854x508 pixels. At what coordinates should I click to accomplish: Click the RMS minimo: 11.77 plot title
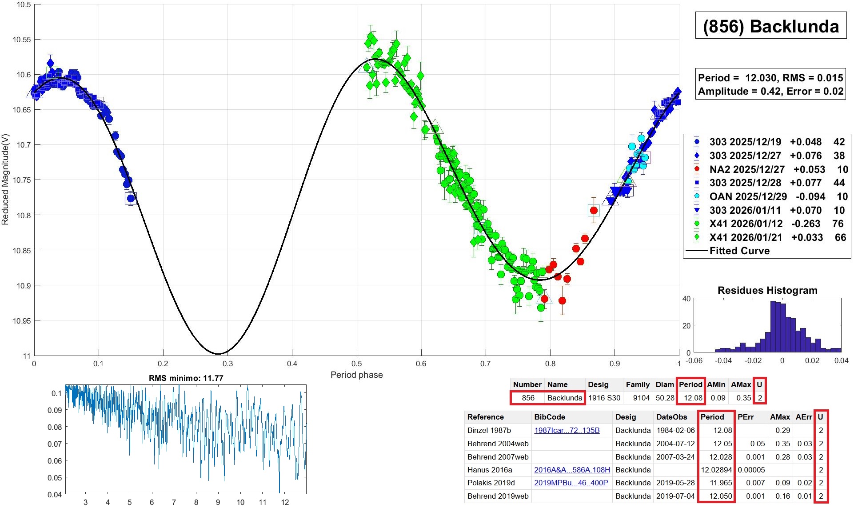(186, 378)
